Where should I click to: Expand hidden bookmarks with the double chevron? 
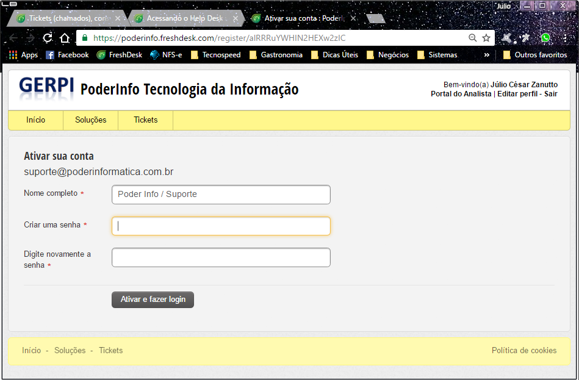click(487, 55)
